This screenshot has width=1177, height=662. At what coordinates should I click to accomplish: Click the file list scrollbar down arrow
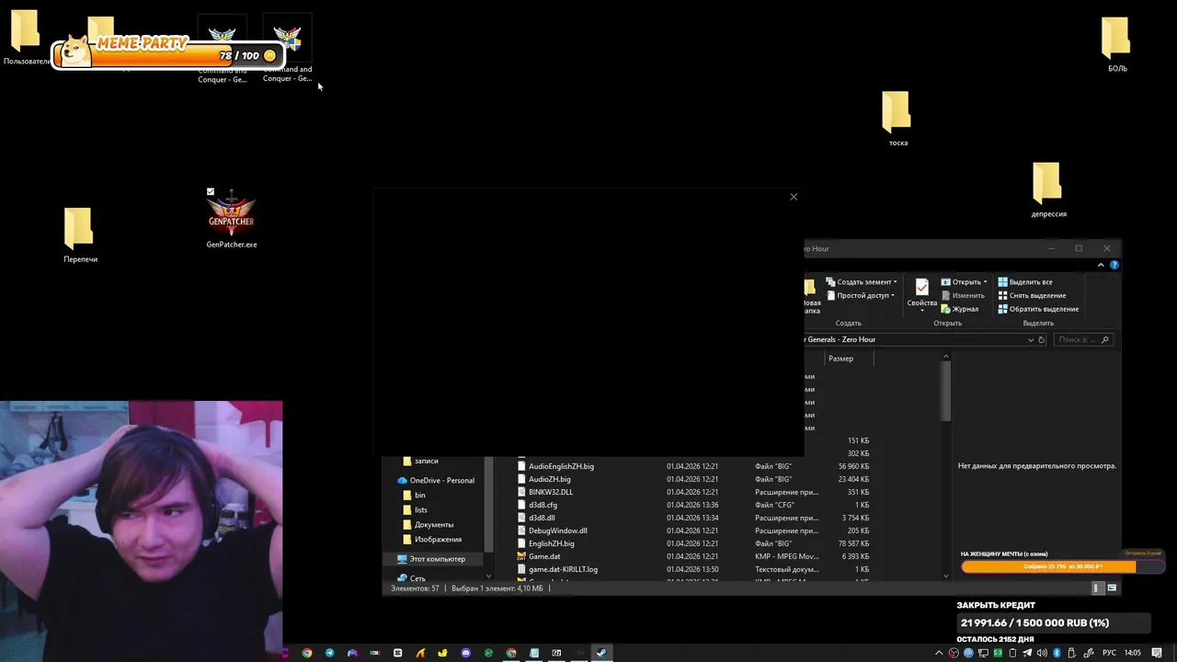point(945,576)
